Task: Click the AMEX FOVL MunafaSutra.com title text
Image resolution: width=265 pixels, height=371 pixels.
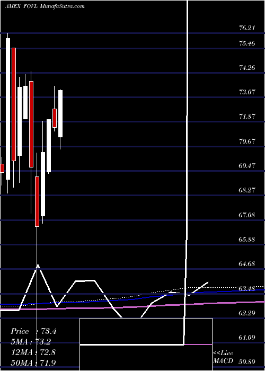Action: (45, 6)
